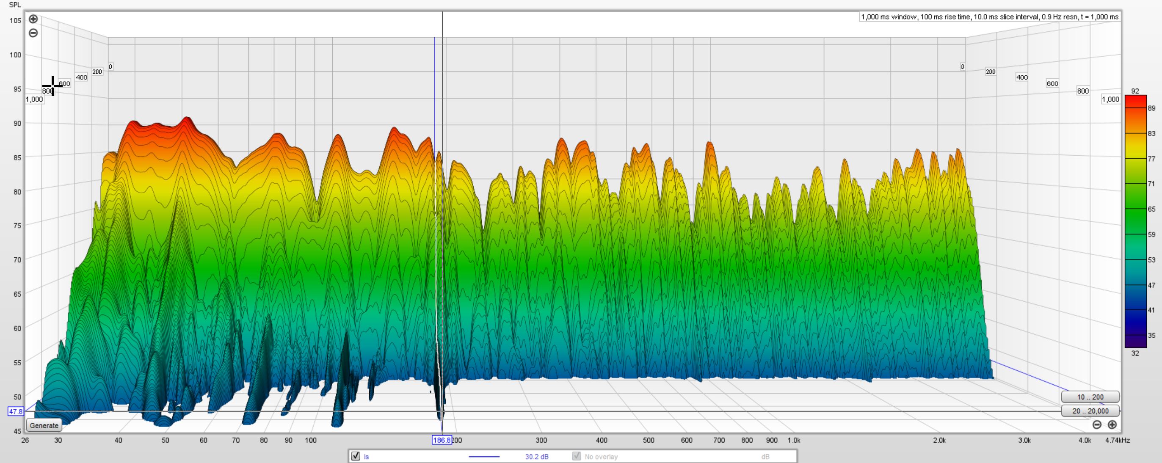The image size is (1162, 463).
Task: Click the '85' label on SPL axis
Action: (x=17, y=157)
